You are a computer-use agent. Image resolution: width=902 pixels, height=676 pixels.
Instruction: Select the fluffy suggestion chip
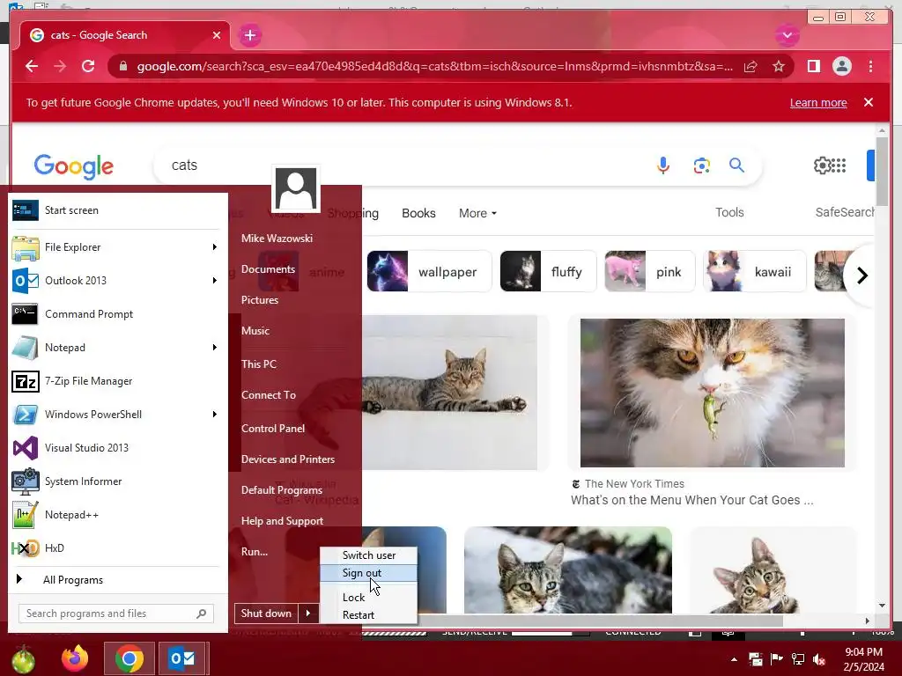[548, 271]
